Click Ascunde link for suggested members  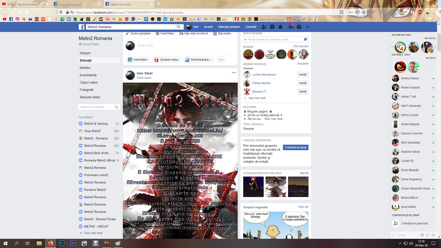[x=303, y=64]
